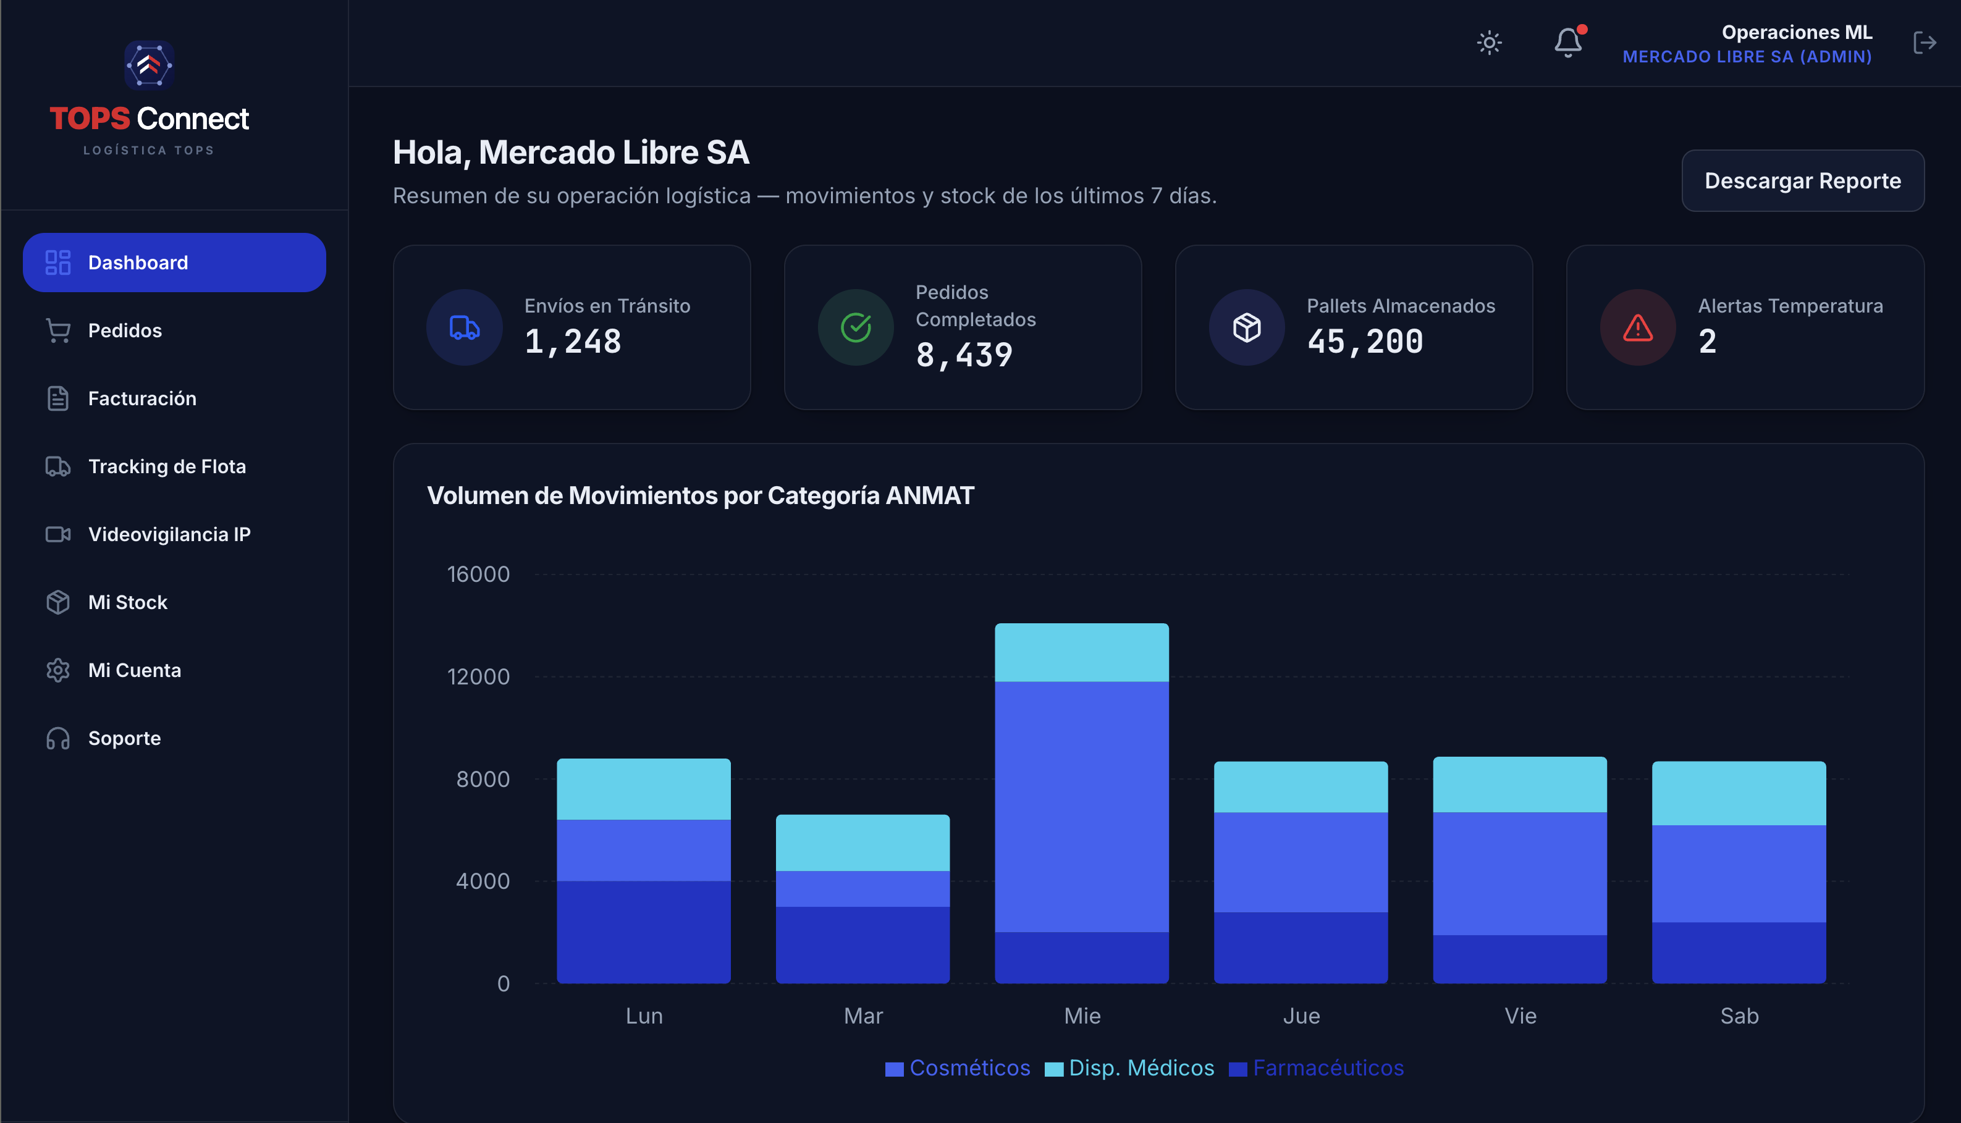Click the Alertas Temperatura warning icon
The image size is (1961, 1123).
tap(1638, 327)
